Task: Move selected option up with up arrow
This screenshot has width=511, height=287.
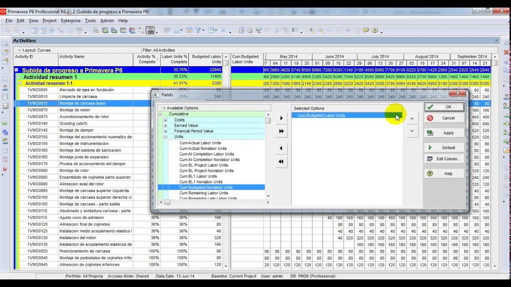Action: click(x=412, y=118)
